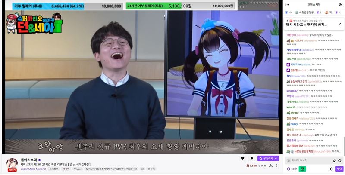Image resolution: width=345 pixels, height=175 pixels.
Task: Click the star icon inside chat input
Action: 289,160
